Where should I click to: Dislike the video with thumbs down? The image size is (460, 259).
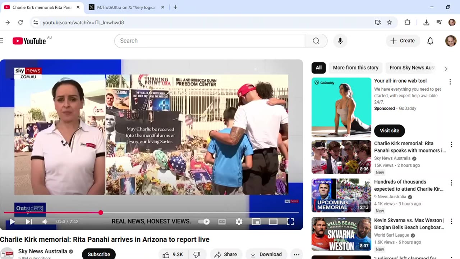[197, 254]
